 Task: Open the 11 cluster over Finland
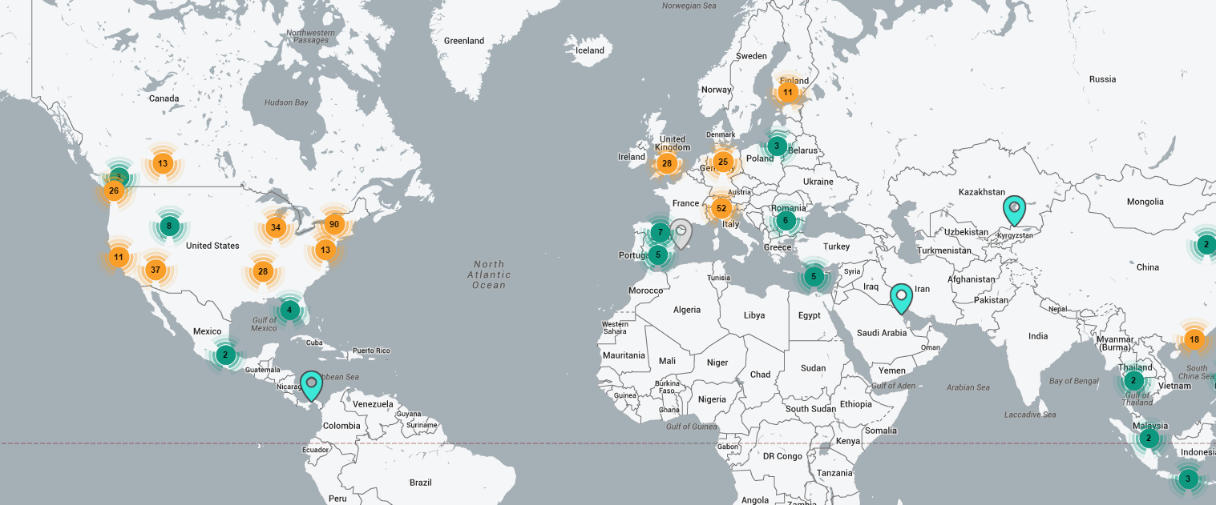788,92
